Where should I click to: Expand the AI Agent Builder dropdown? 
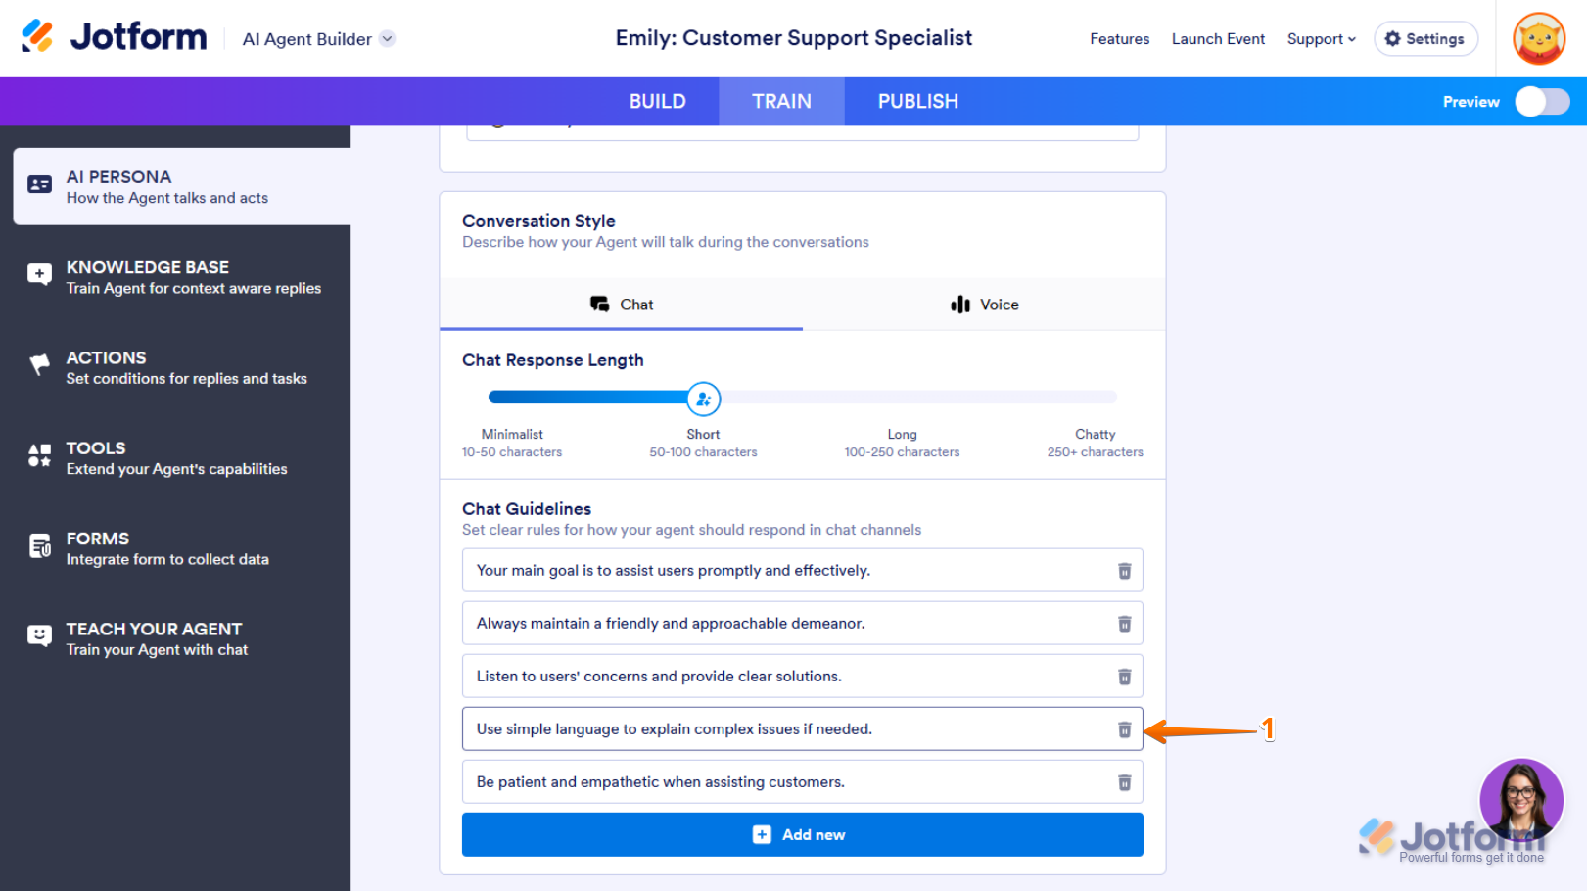coord(388,39)
